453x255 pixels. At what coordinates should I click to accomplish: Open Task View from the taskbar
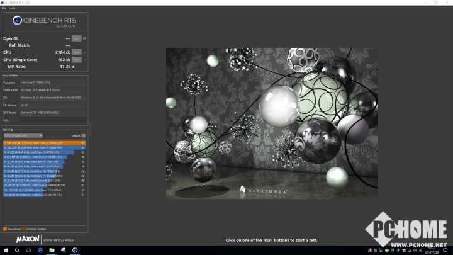(x=28, y=250)
